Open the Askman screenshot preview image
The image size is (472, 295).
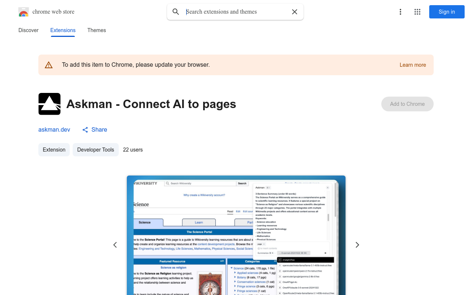pyautogui.click(x=236, y=235)
